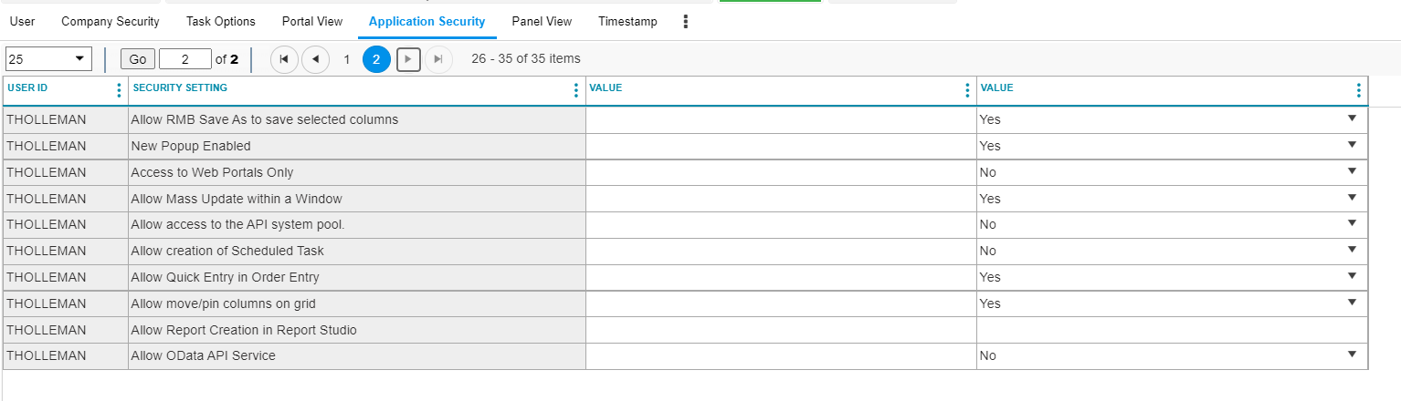Image resolution: width=1401 pixels, height=401 pixels.
Task: Select page 1 in the pager
Action: [346, 59]
